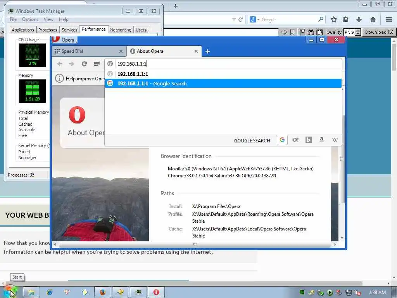Open Windows Explorer from taskbar
The height and width of the screenshot is (298, 397).
31,292
